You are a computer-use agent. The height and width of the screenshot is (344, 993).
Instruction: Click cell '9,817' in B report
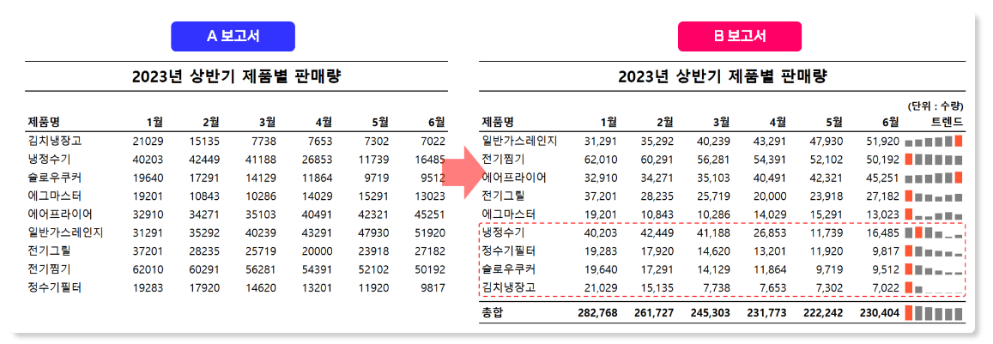pos(886,250)
